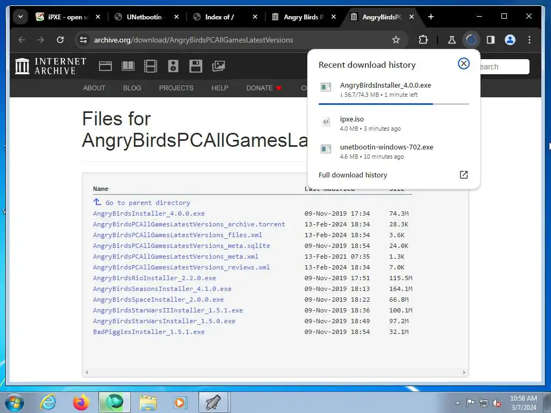The height and width of the screenshot is (413, 551).
Task: Open the BLOG menu item
Action: coord(132,88)
